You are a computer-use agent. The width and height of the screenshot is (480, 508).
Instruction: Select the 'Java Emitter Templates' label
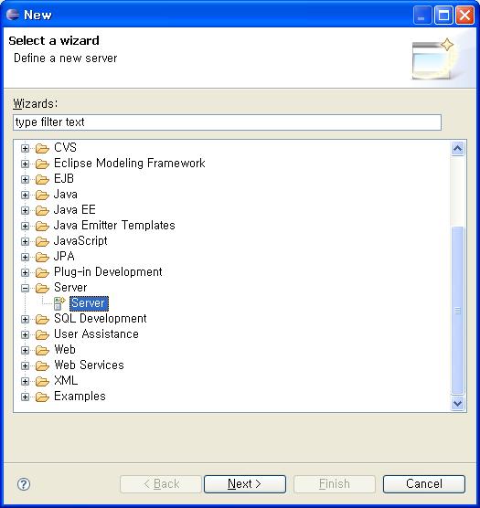(114, 226)
